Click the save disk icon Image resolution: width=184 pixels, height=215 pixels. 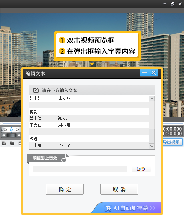(x=20, y=143)
